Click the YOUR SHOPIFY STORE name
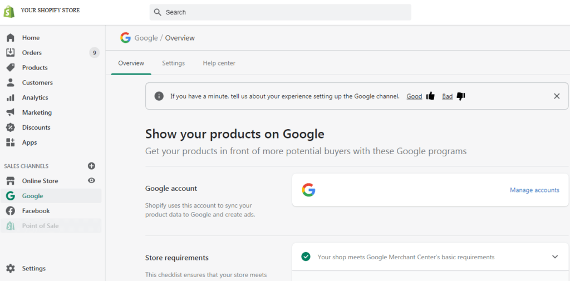570x281 pixels. [50, 10]
